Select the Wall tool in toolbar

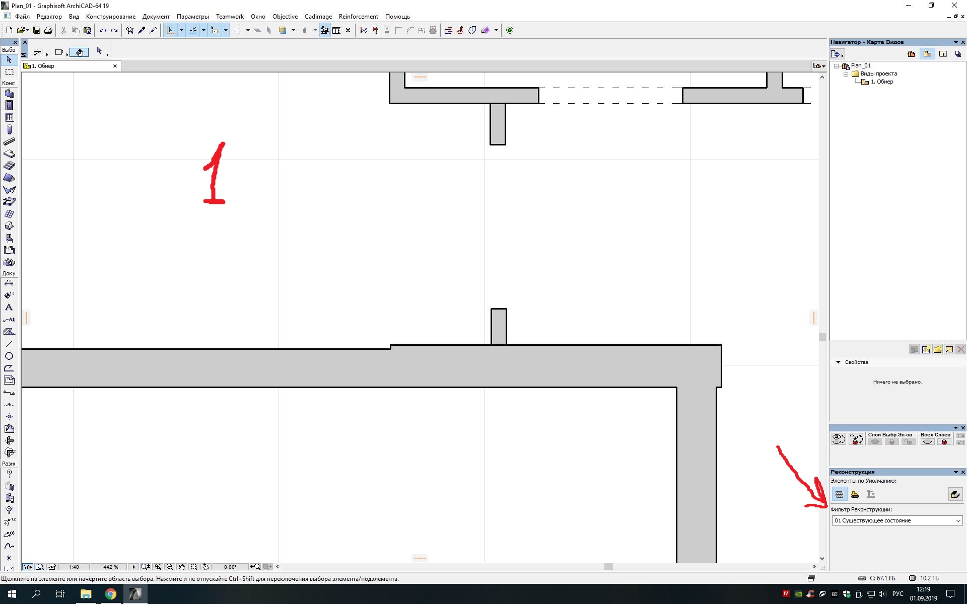9,93
